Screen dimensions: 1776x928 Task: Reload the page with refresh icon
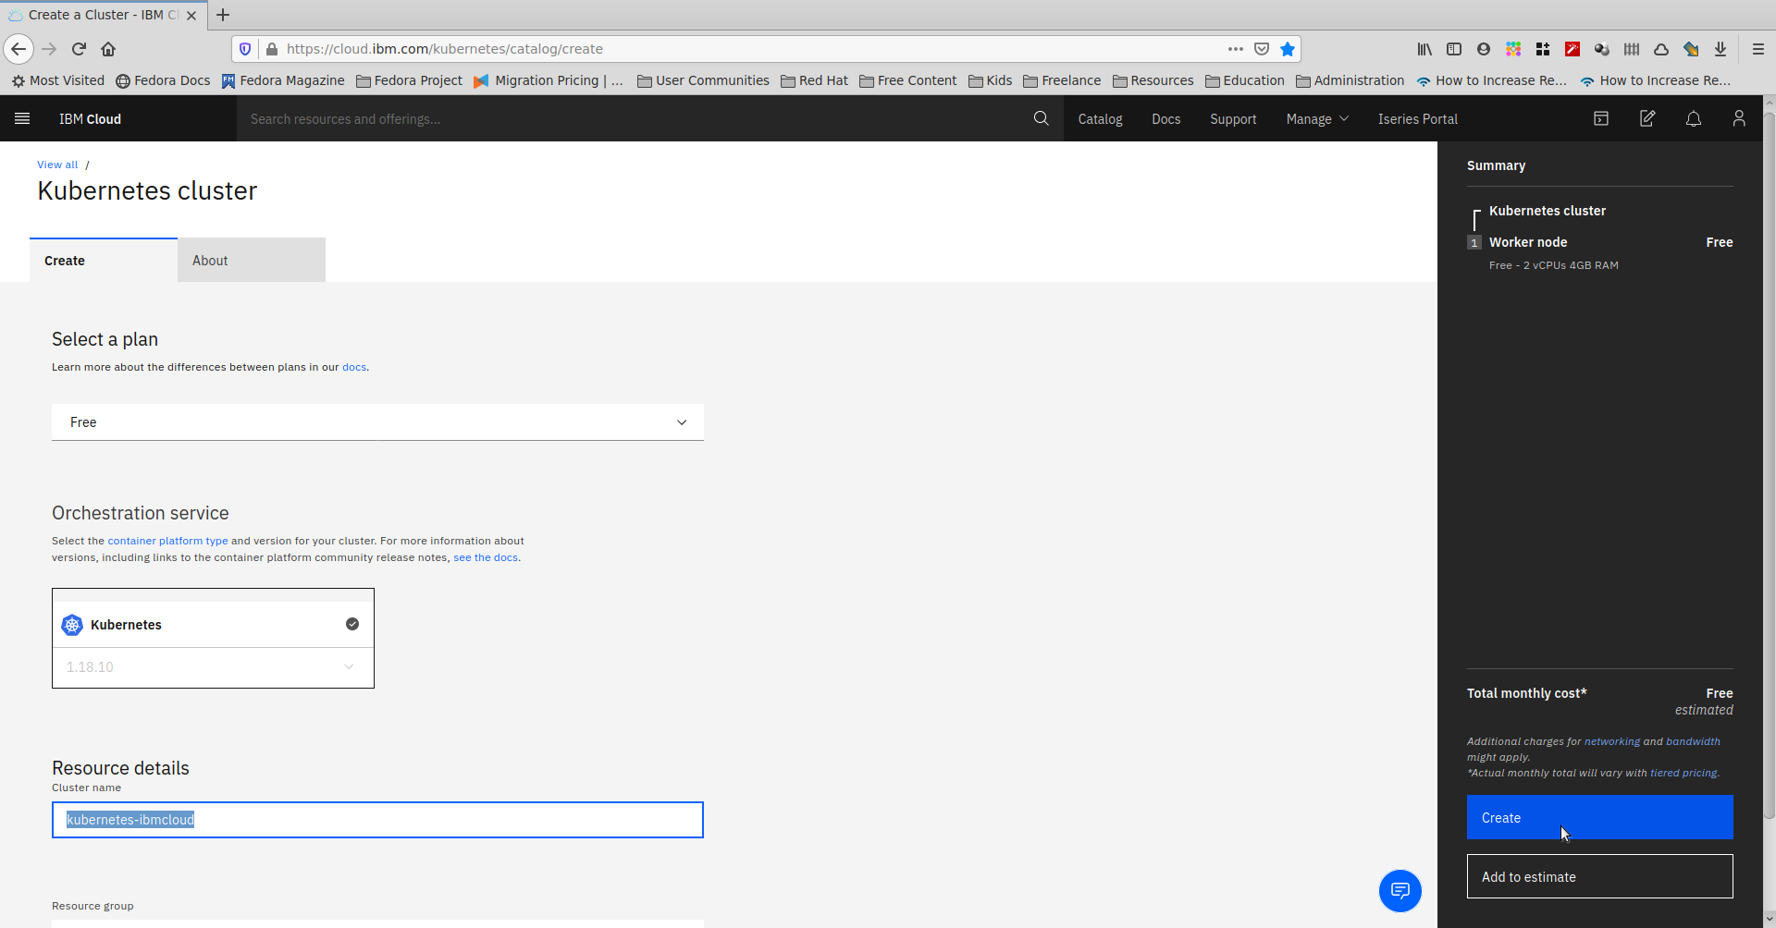pos(80,49)
